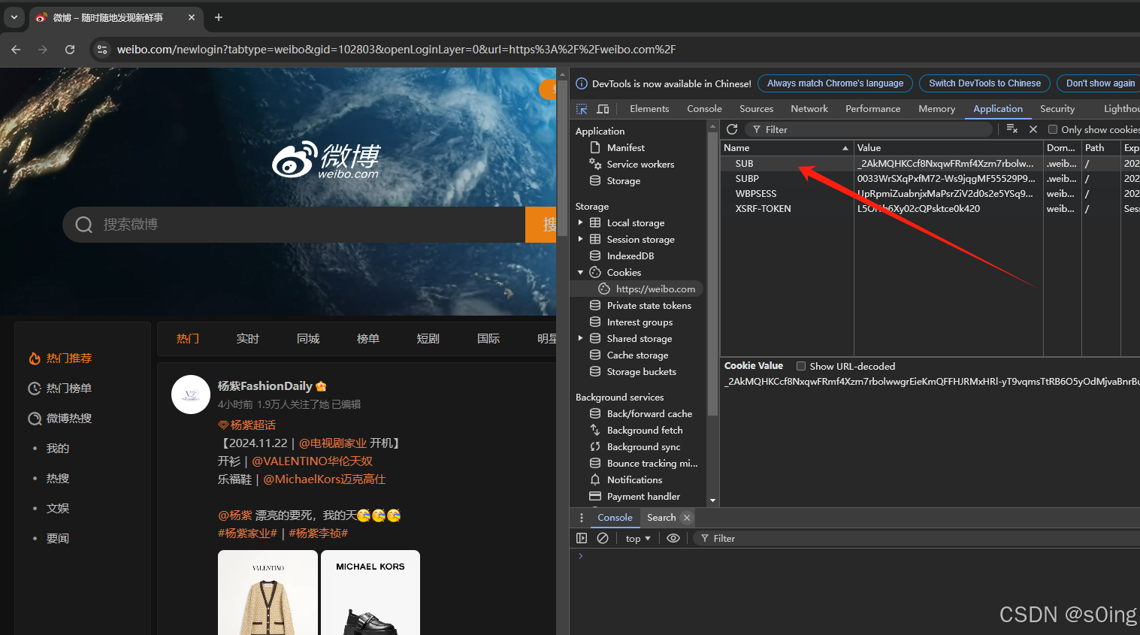
Task: Open Service workers section
Action: click(x=640, y=165)
